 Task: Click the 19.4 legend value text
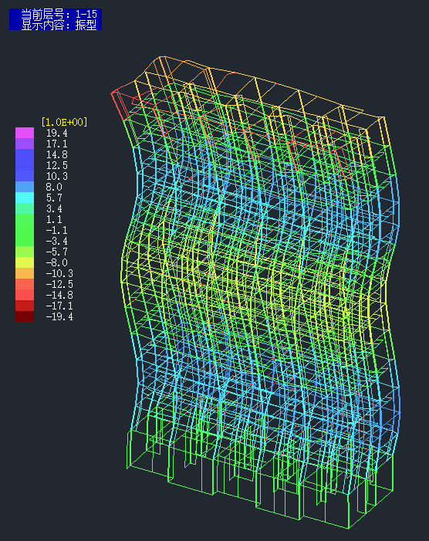pos(57,133)
